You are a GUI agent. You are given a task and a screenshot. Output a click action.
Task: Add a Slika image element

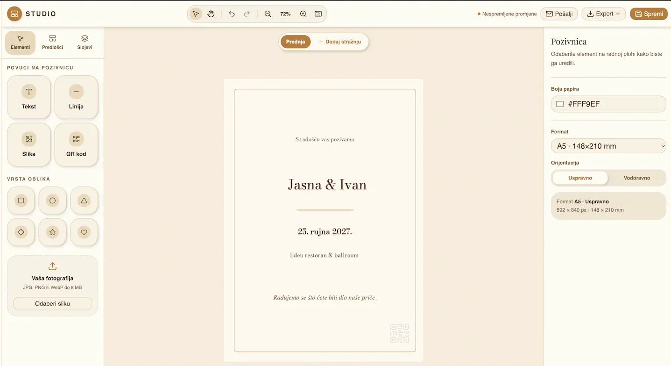(29, 144)
